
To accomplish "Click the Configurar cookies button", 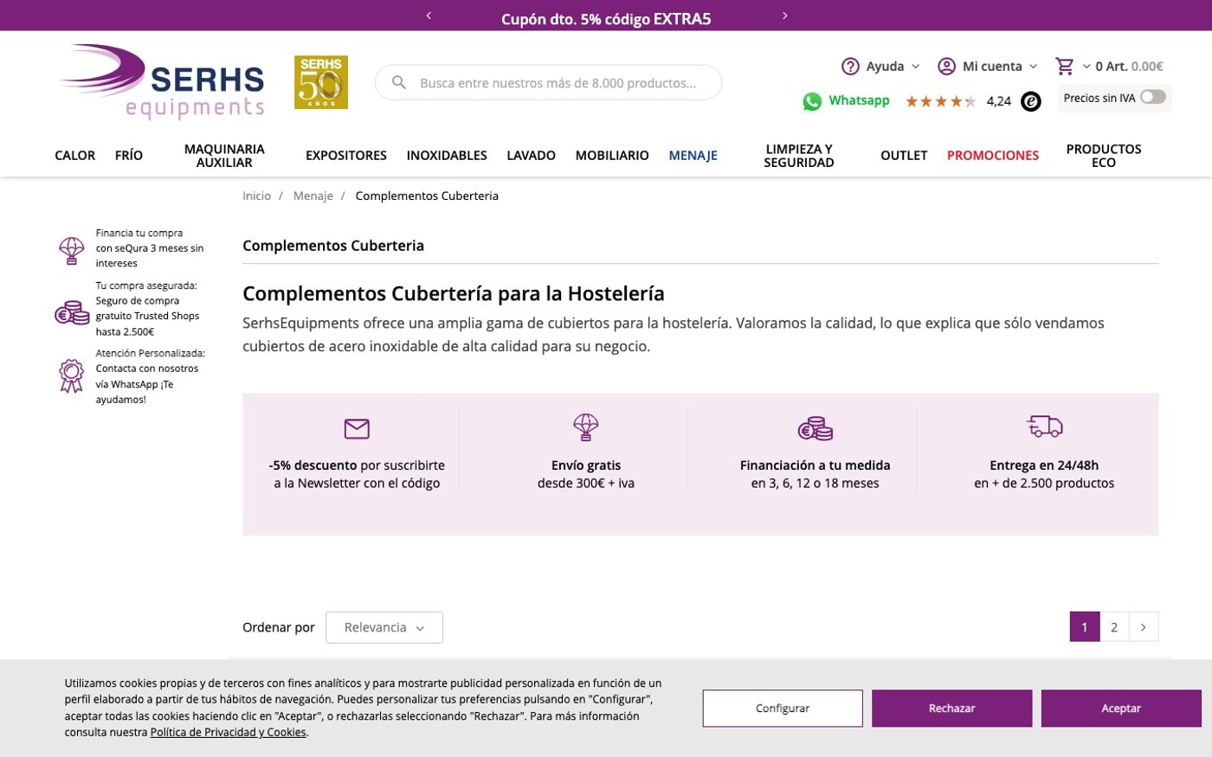I will pos(783,709).
